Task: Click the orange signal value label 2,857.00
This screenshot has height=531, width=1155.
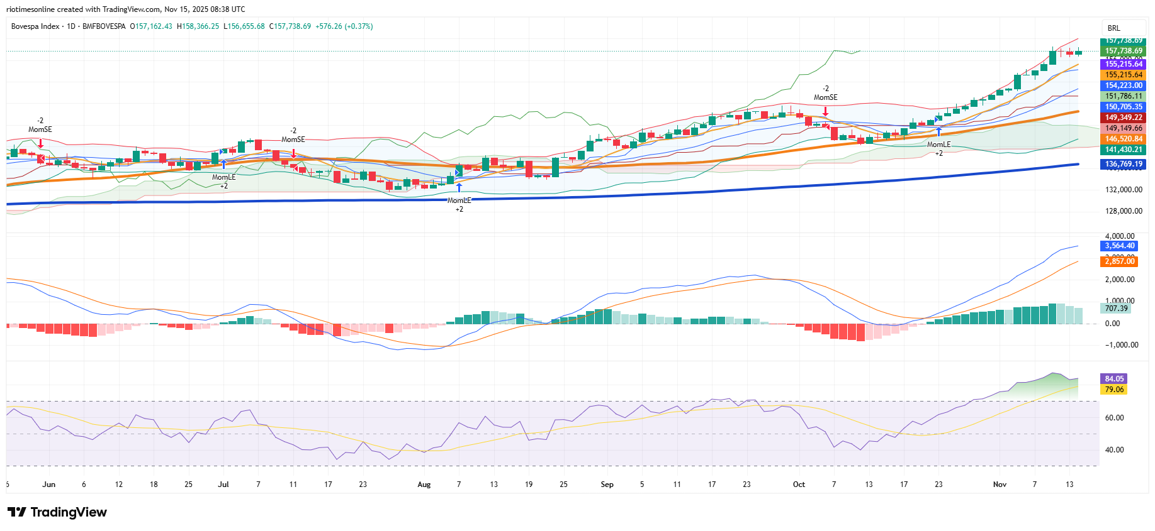Action: (1119, 261)
